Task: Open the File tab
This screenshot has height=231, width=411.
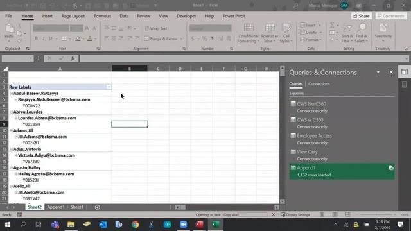Action: click(8, 16)
